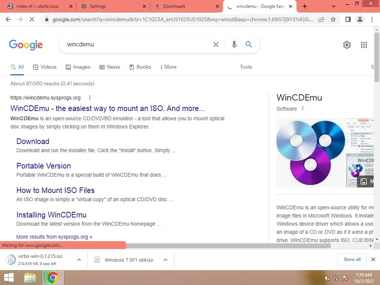Start voice search with microphone

pos(234,45)
